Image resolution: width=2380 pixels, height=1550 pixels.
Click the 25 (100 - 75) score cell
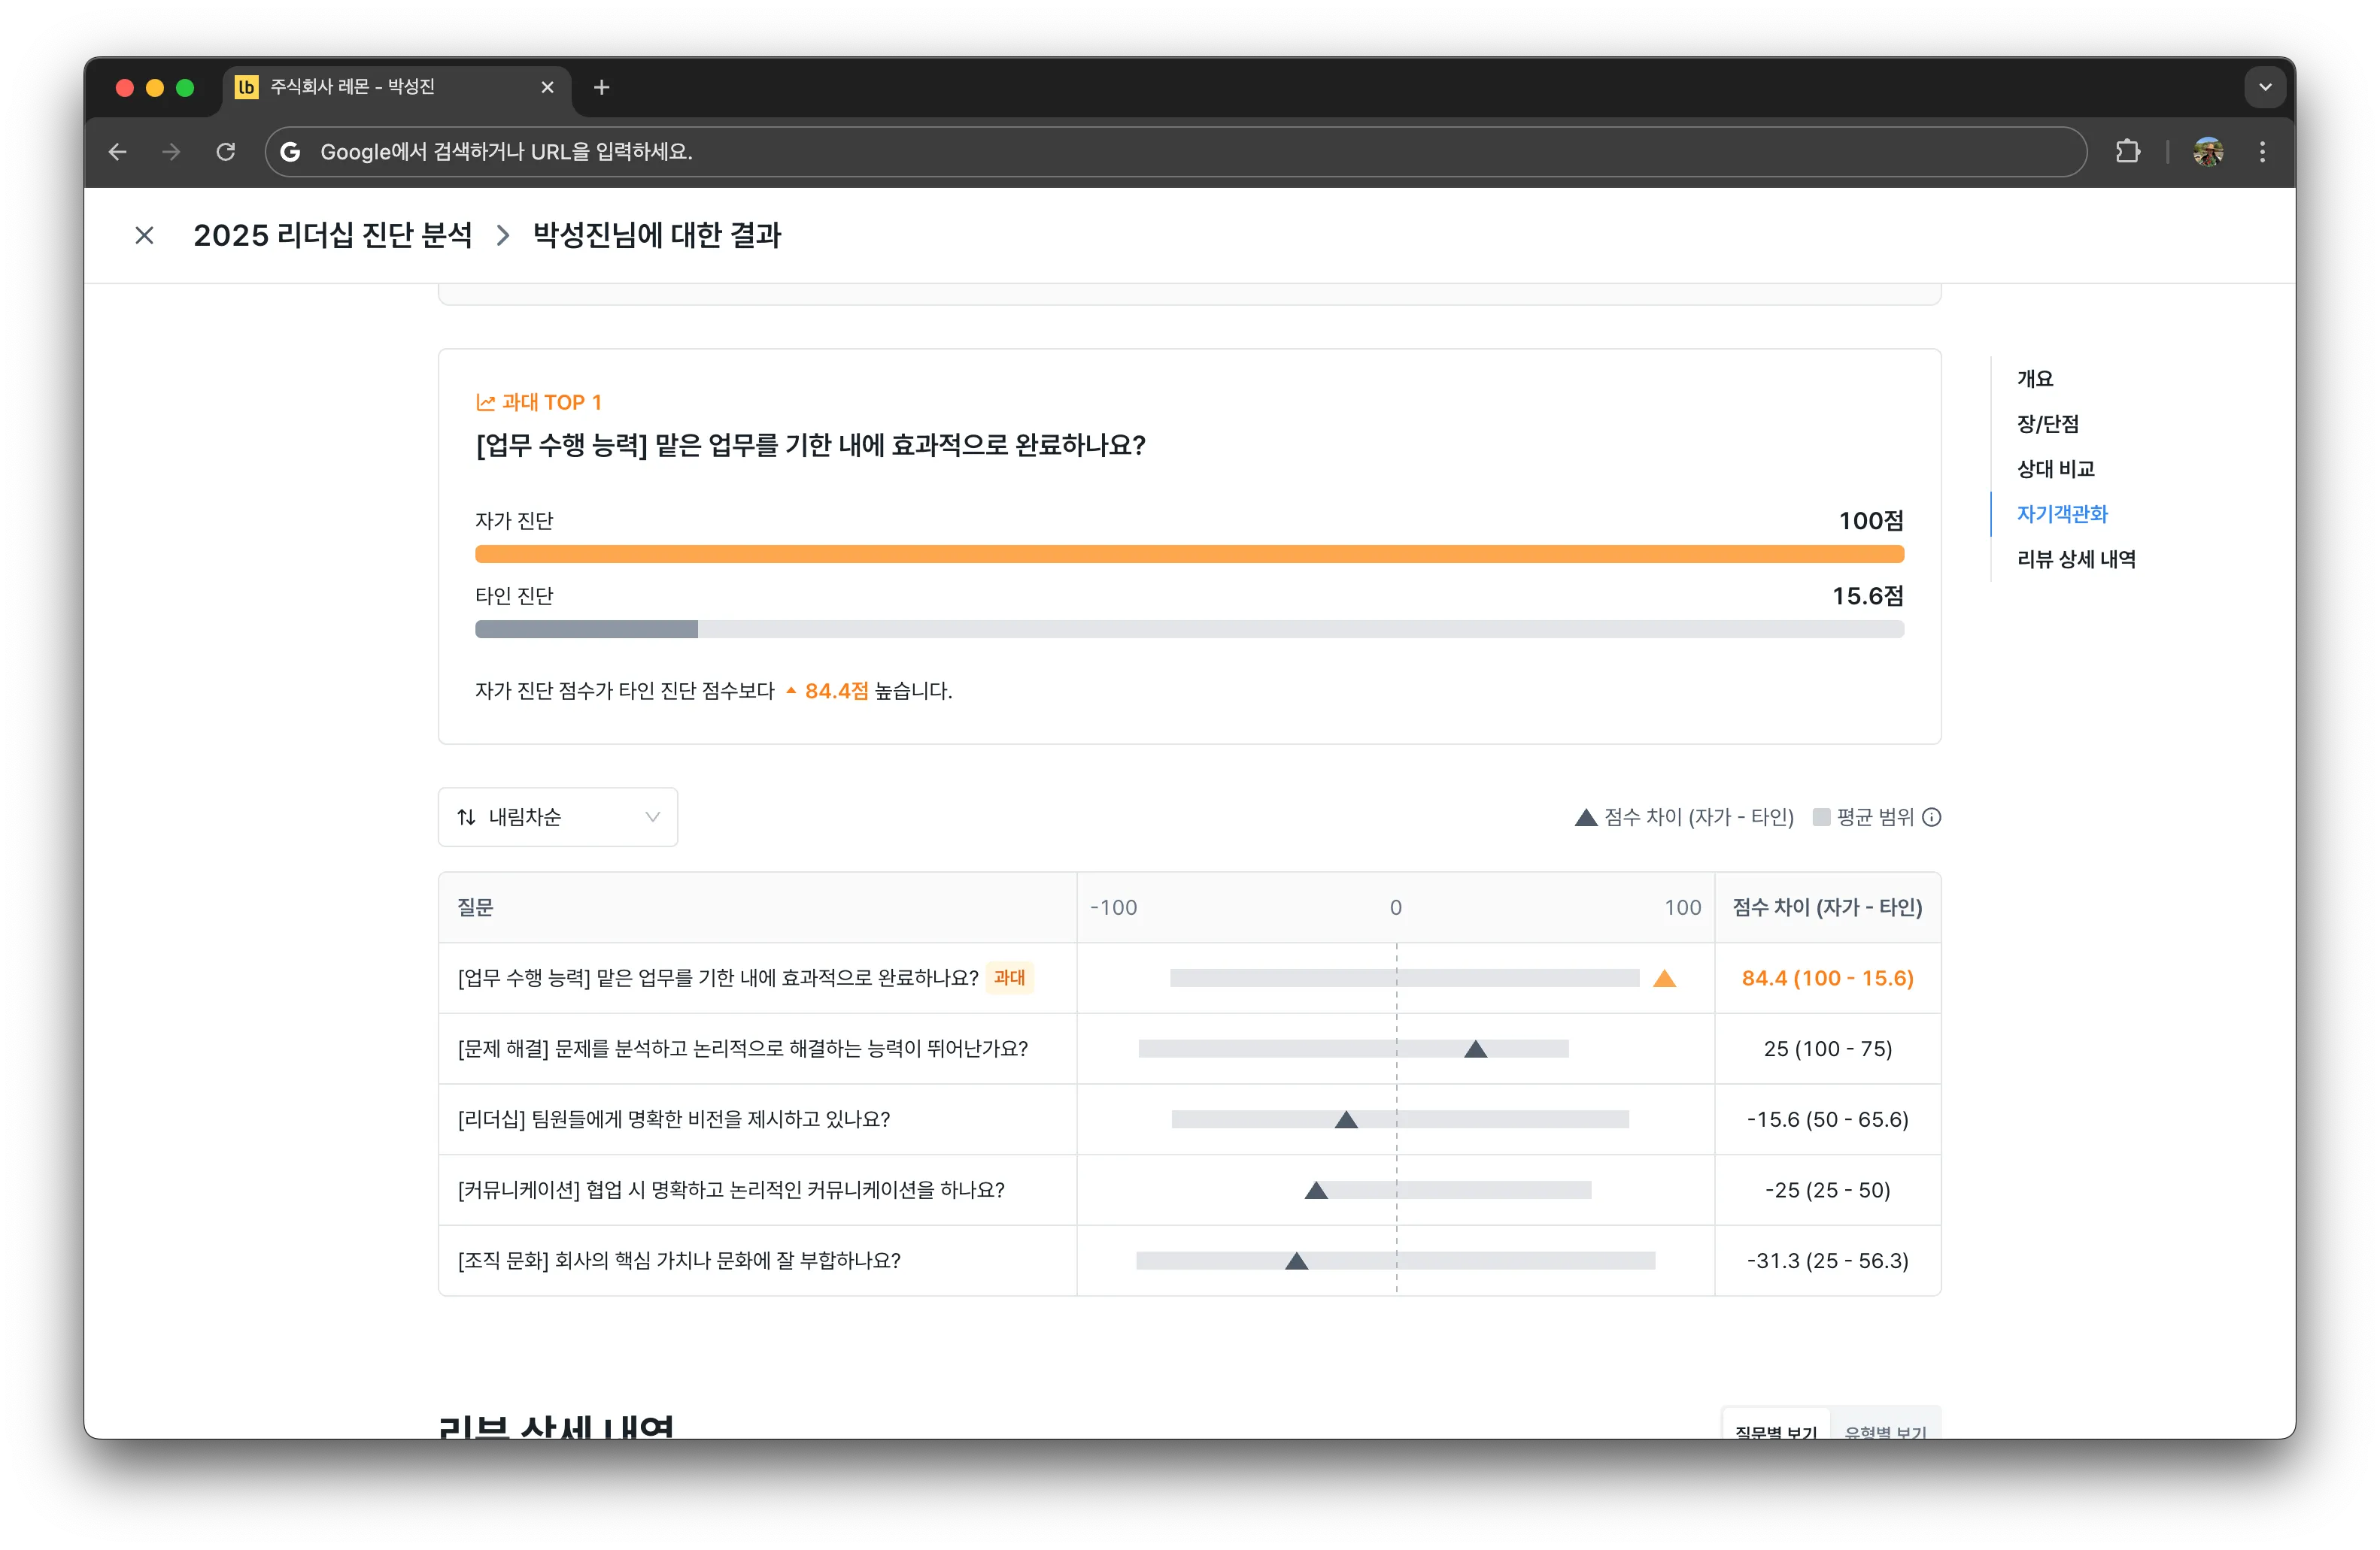1827,1049
